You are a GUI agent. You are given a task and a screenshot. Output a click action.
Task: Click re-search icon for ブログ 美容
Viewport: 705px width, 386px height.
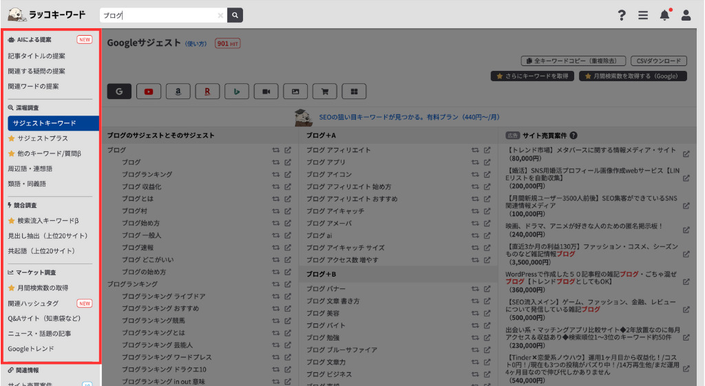(x=475, y=313)
